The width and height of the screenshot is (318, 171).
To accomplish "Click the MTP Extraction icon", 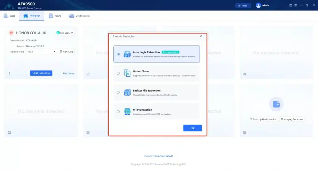I will click(127, 111).
